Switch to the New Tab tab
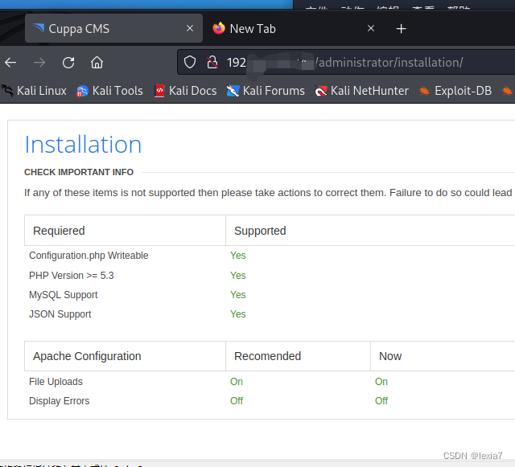The width and height of the screenshot is (515, 467). pyautogui.click(x=293, y=29)
